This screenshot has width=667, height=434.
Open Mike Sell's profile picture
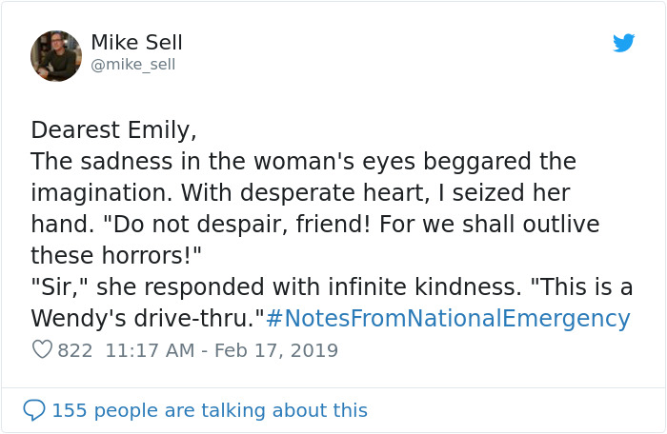(x=56, y=55)
